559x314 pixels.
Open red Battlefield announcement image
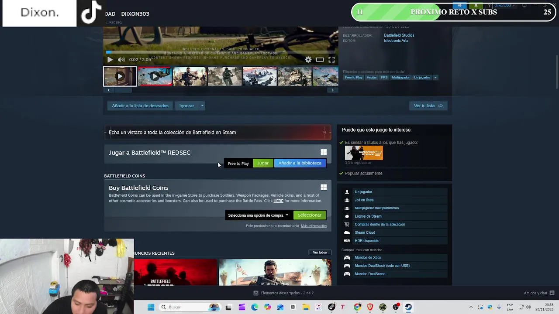(175, 272)
